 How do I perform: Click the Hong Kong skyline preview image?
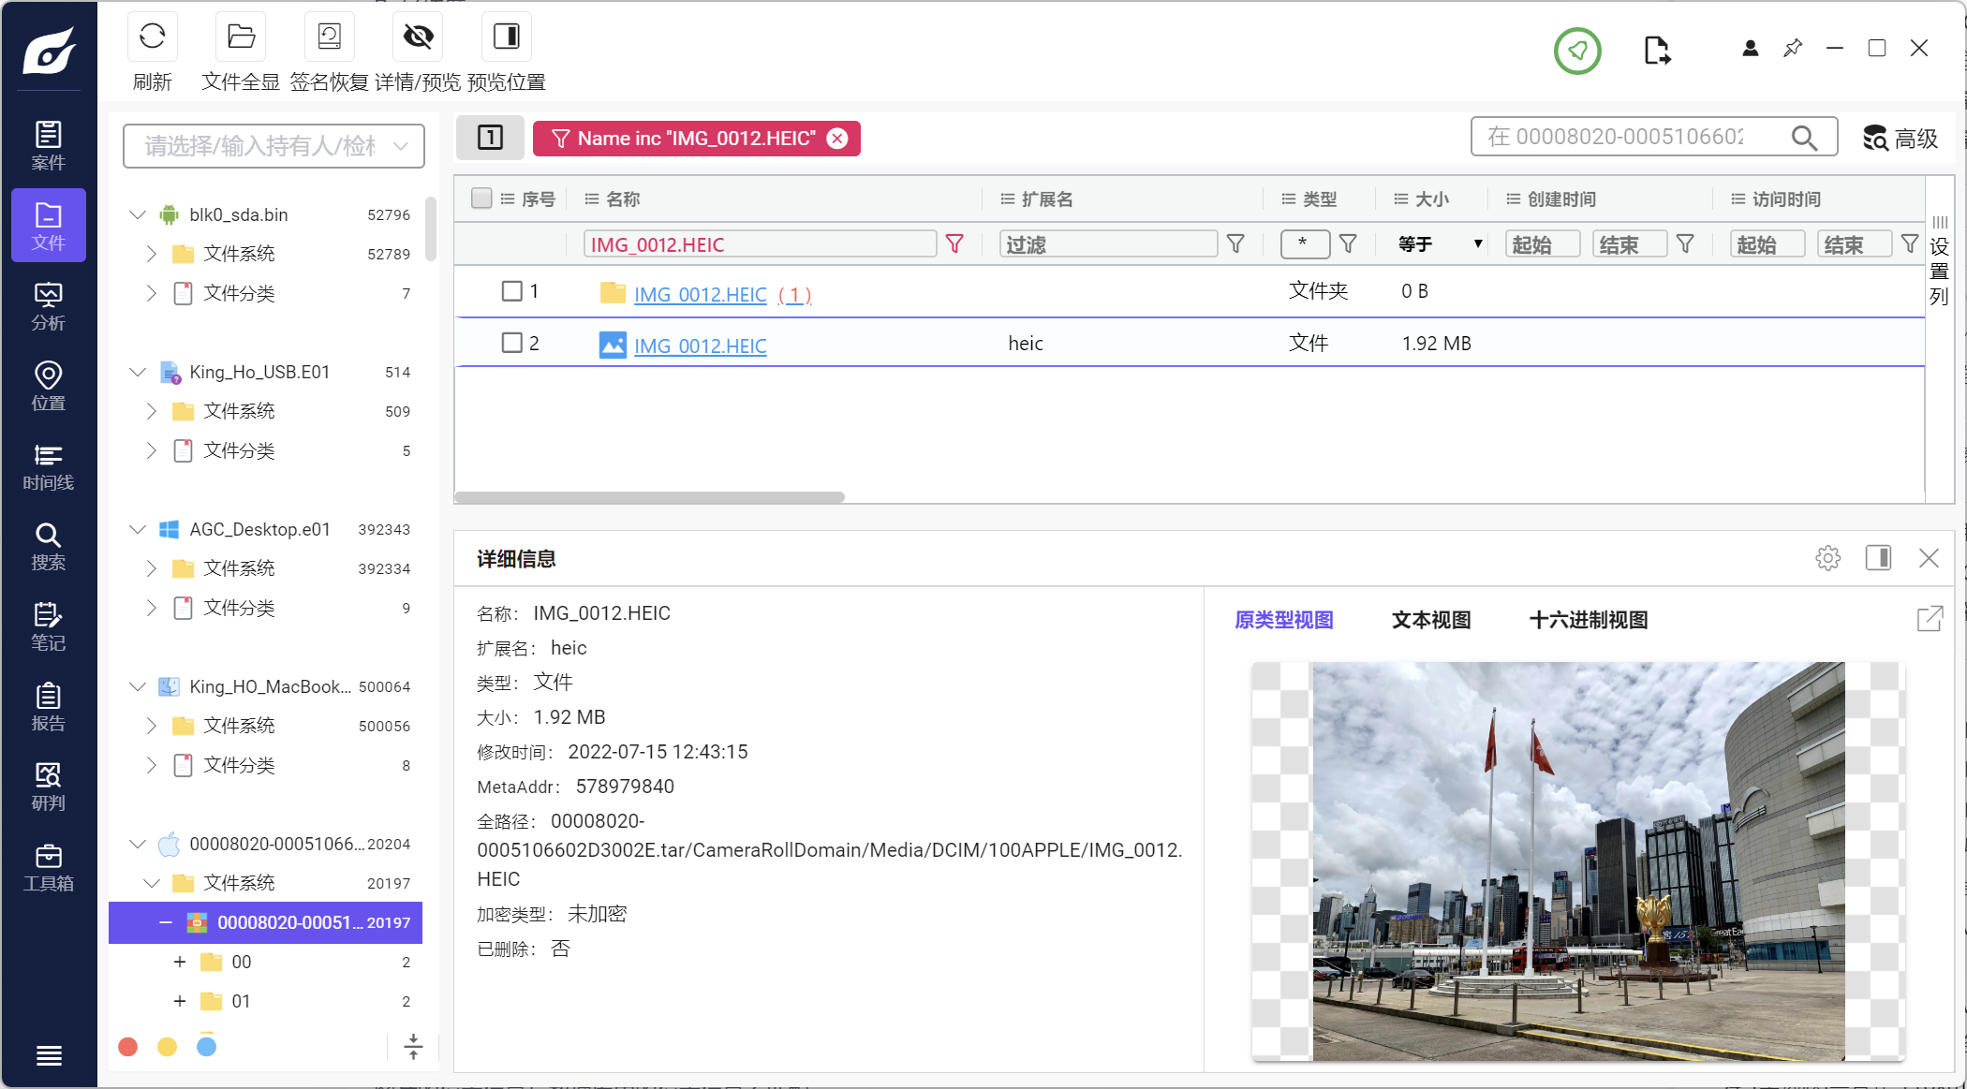pos(1578,861)
